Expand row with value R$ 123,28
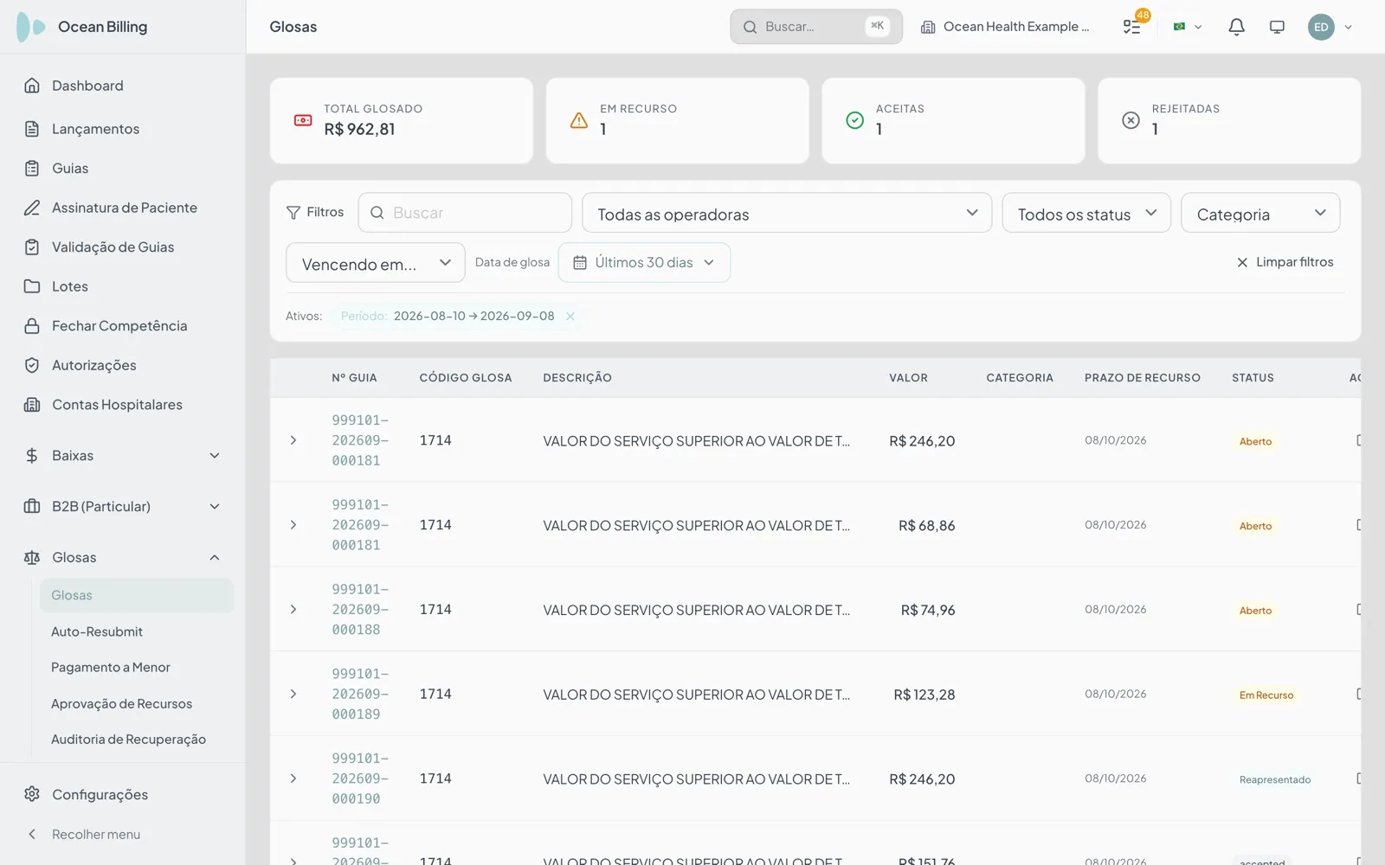Image resolution: width=1385 pixels, height=865 pixels. click(x=293, y=695)
